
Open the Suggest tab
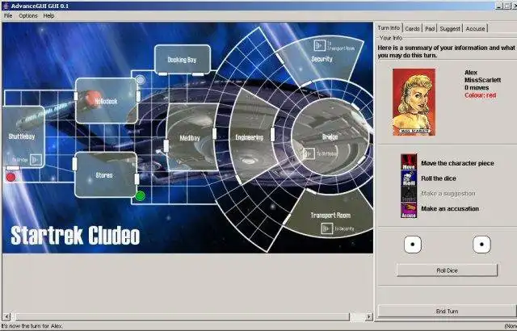(450, 28)
